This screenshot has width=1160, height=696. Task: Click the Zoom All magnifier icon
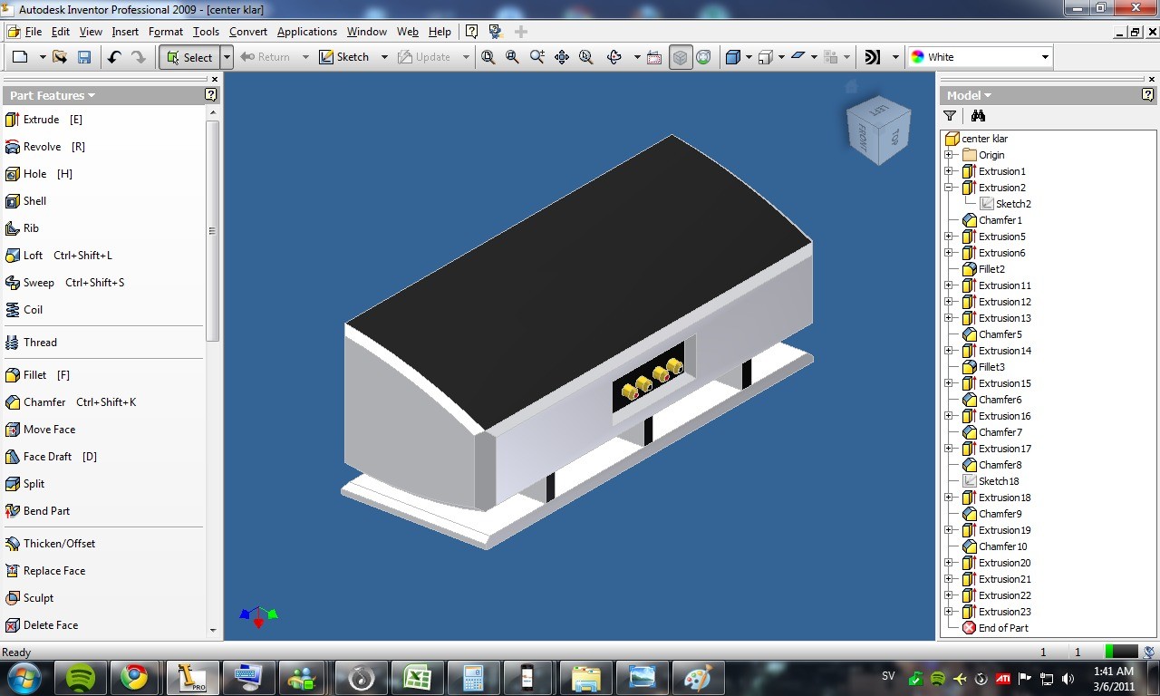coord(488,57)
